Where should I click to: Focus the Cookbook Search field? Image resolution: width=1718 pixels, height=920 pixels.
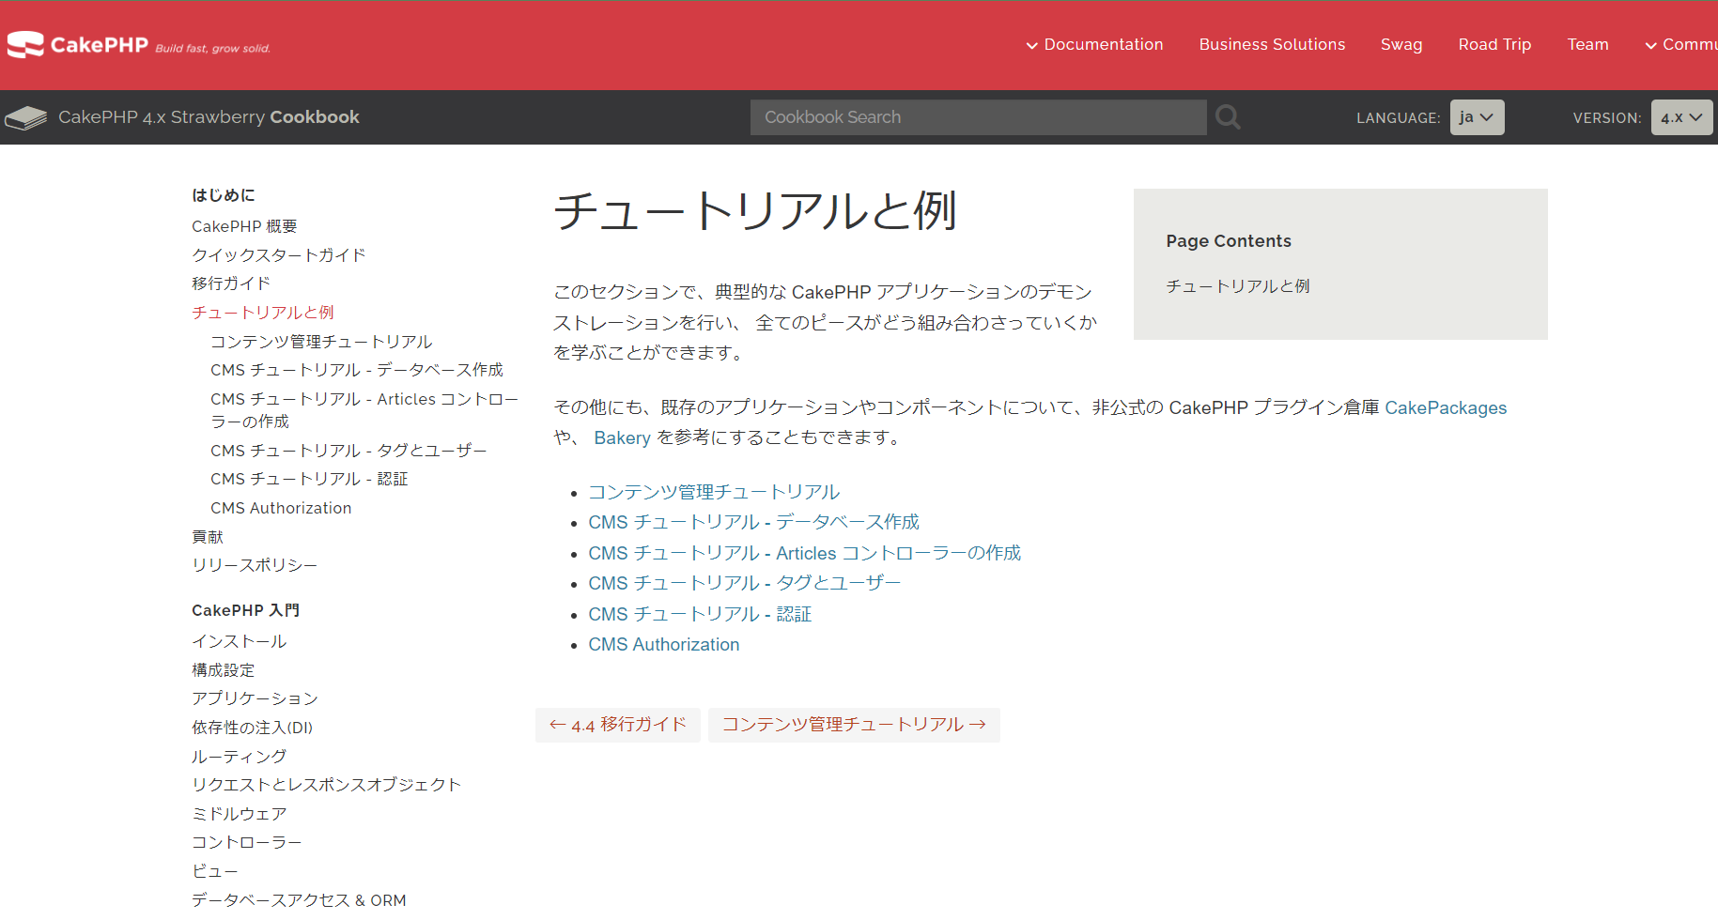pos(978,117)
